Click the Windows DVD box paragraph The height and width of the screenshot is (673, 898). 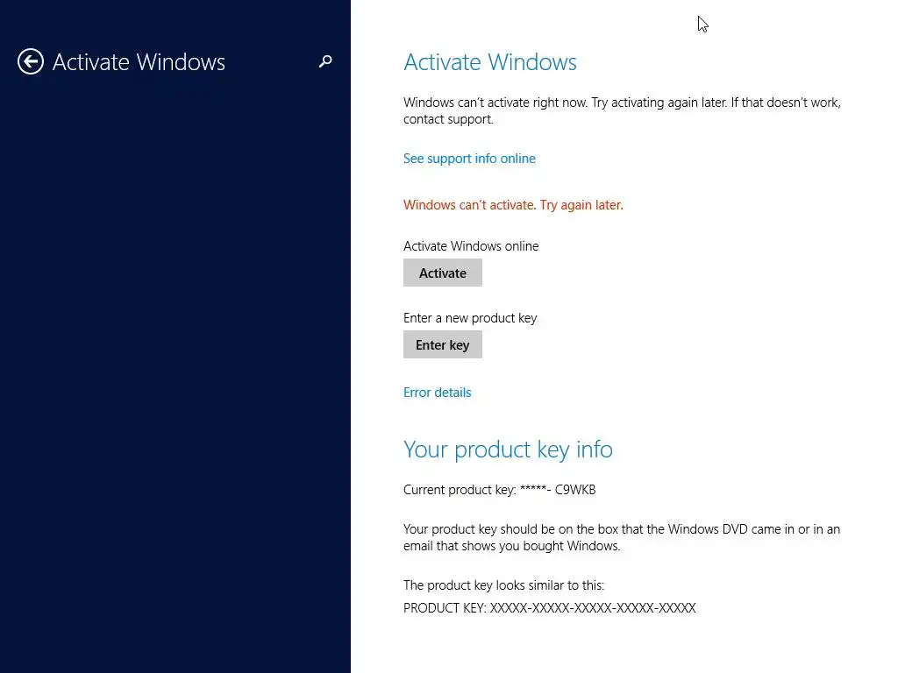[x=622, y=537]
